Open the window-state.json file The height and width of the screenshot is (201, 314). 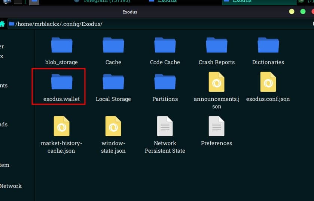pyautogui.click(x=113, y=126)
